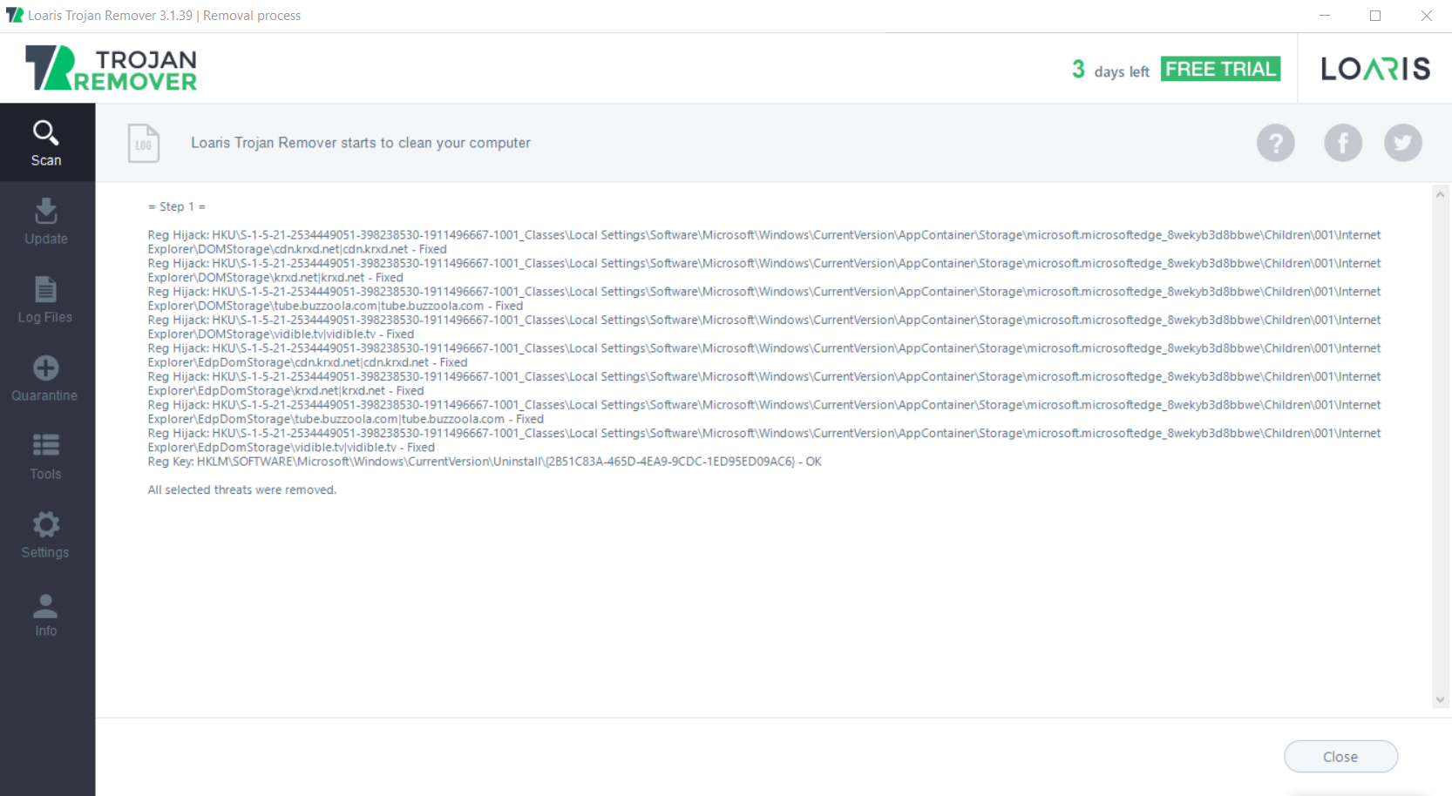Click the LOARIS brand logo
1452x796 pixels.
[x=1375, y=69]
